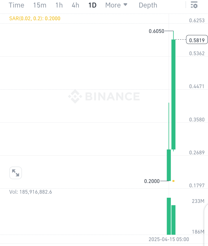Screen dimensions: 208x246
Task: Click the Binance watermark logo
Action: pyautogui.click(x=104, y=96)
